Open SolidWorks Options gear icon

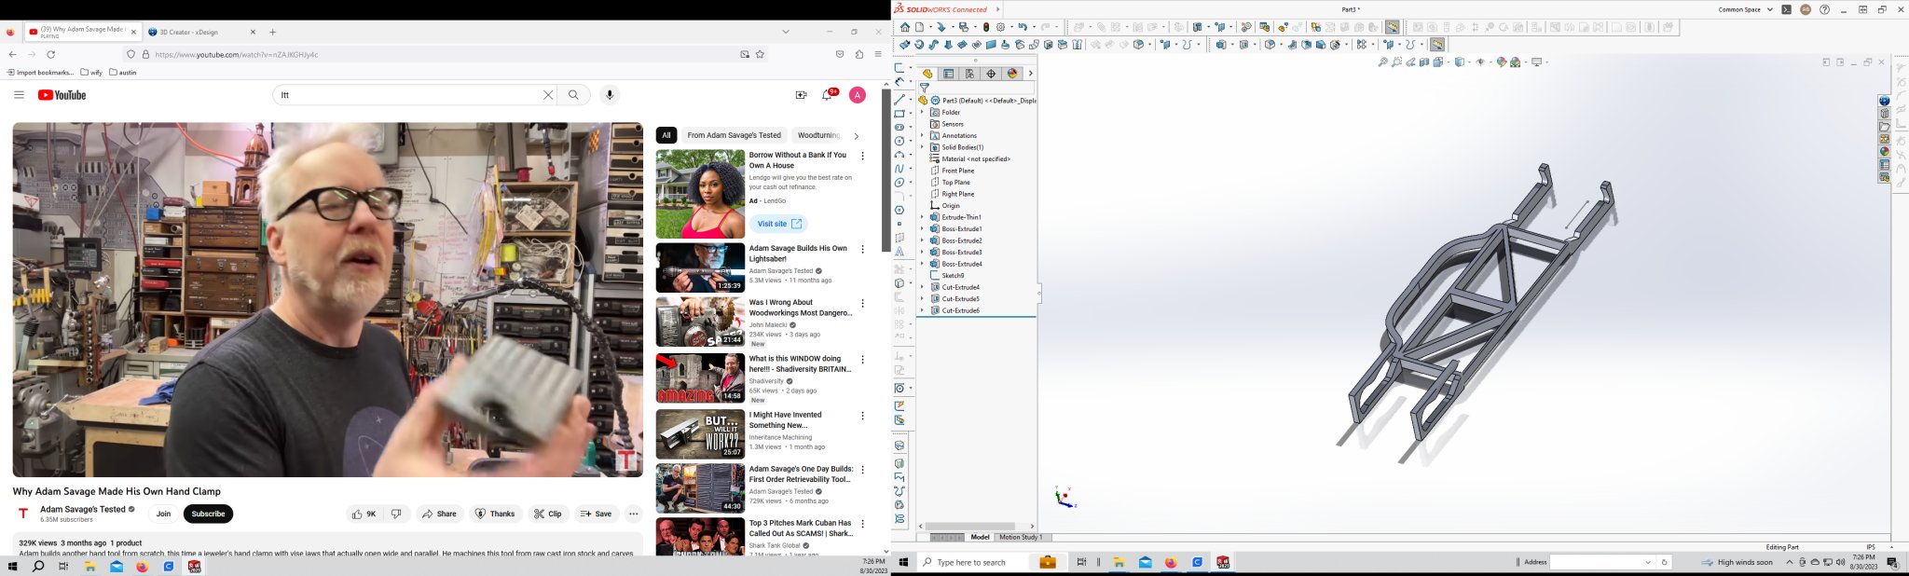click(x=1001, y=28)
